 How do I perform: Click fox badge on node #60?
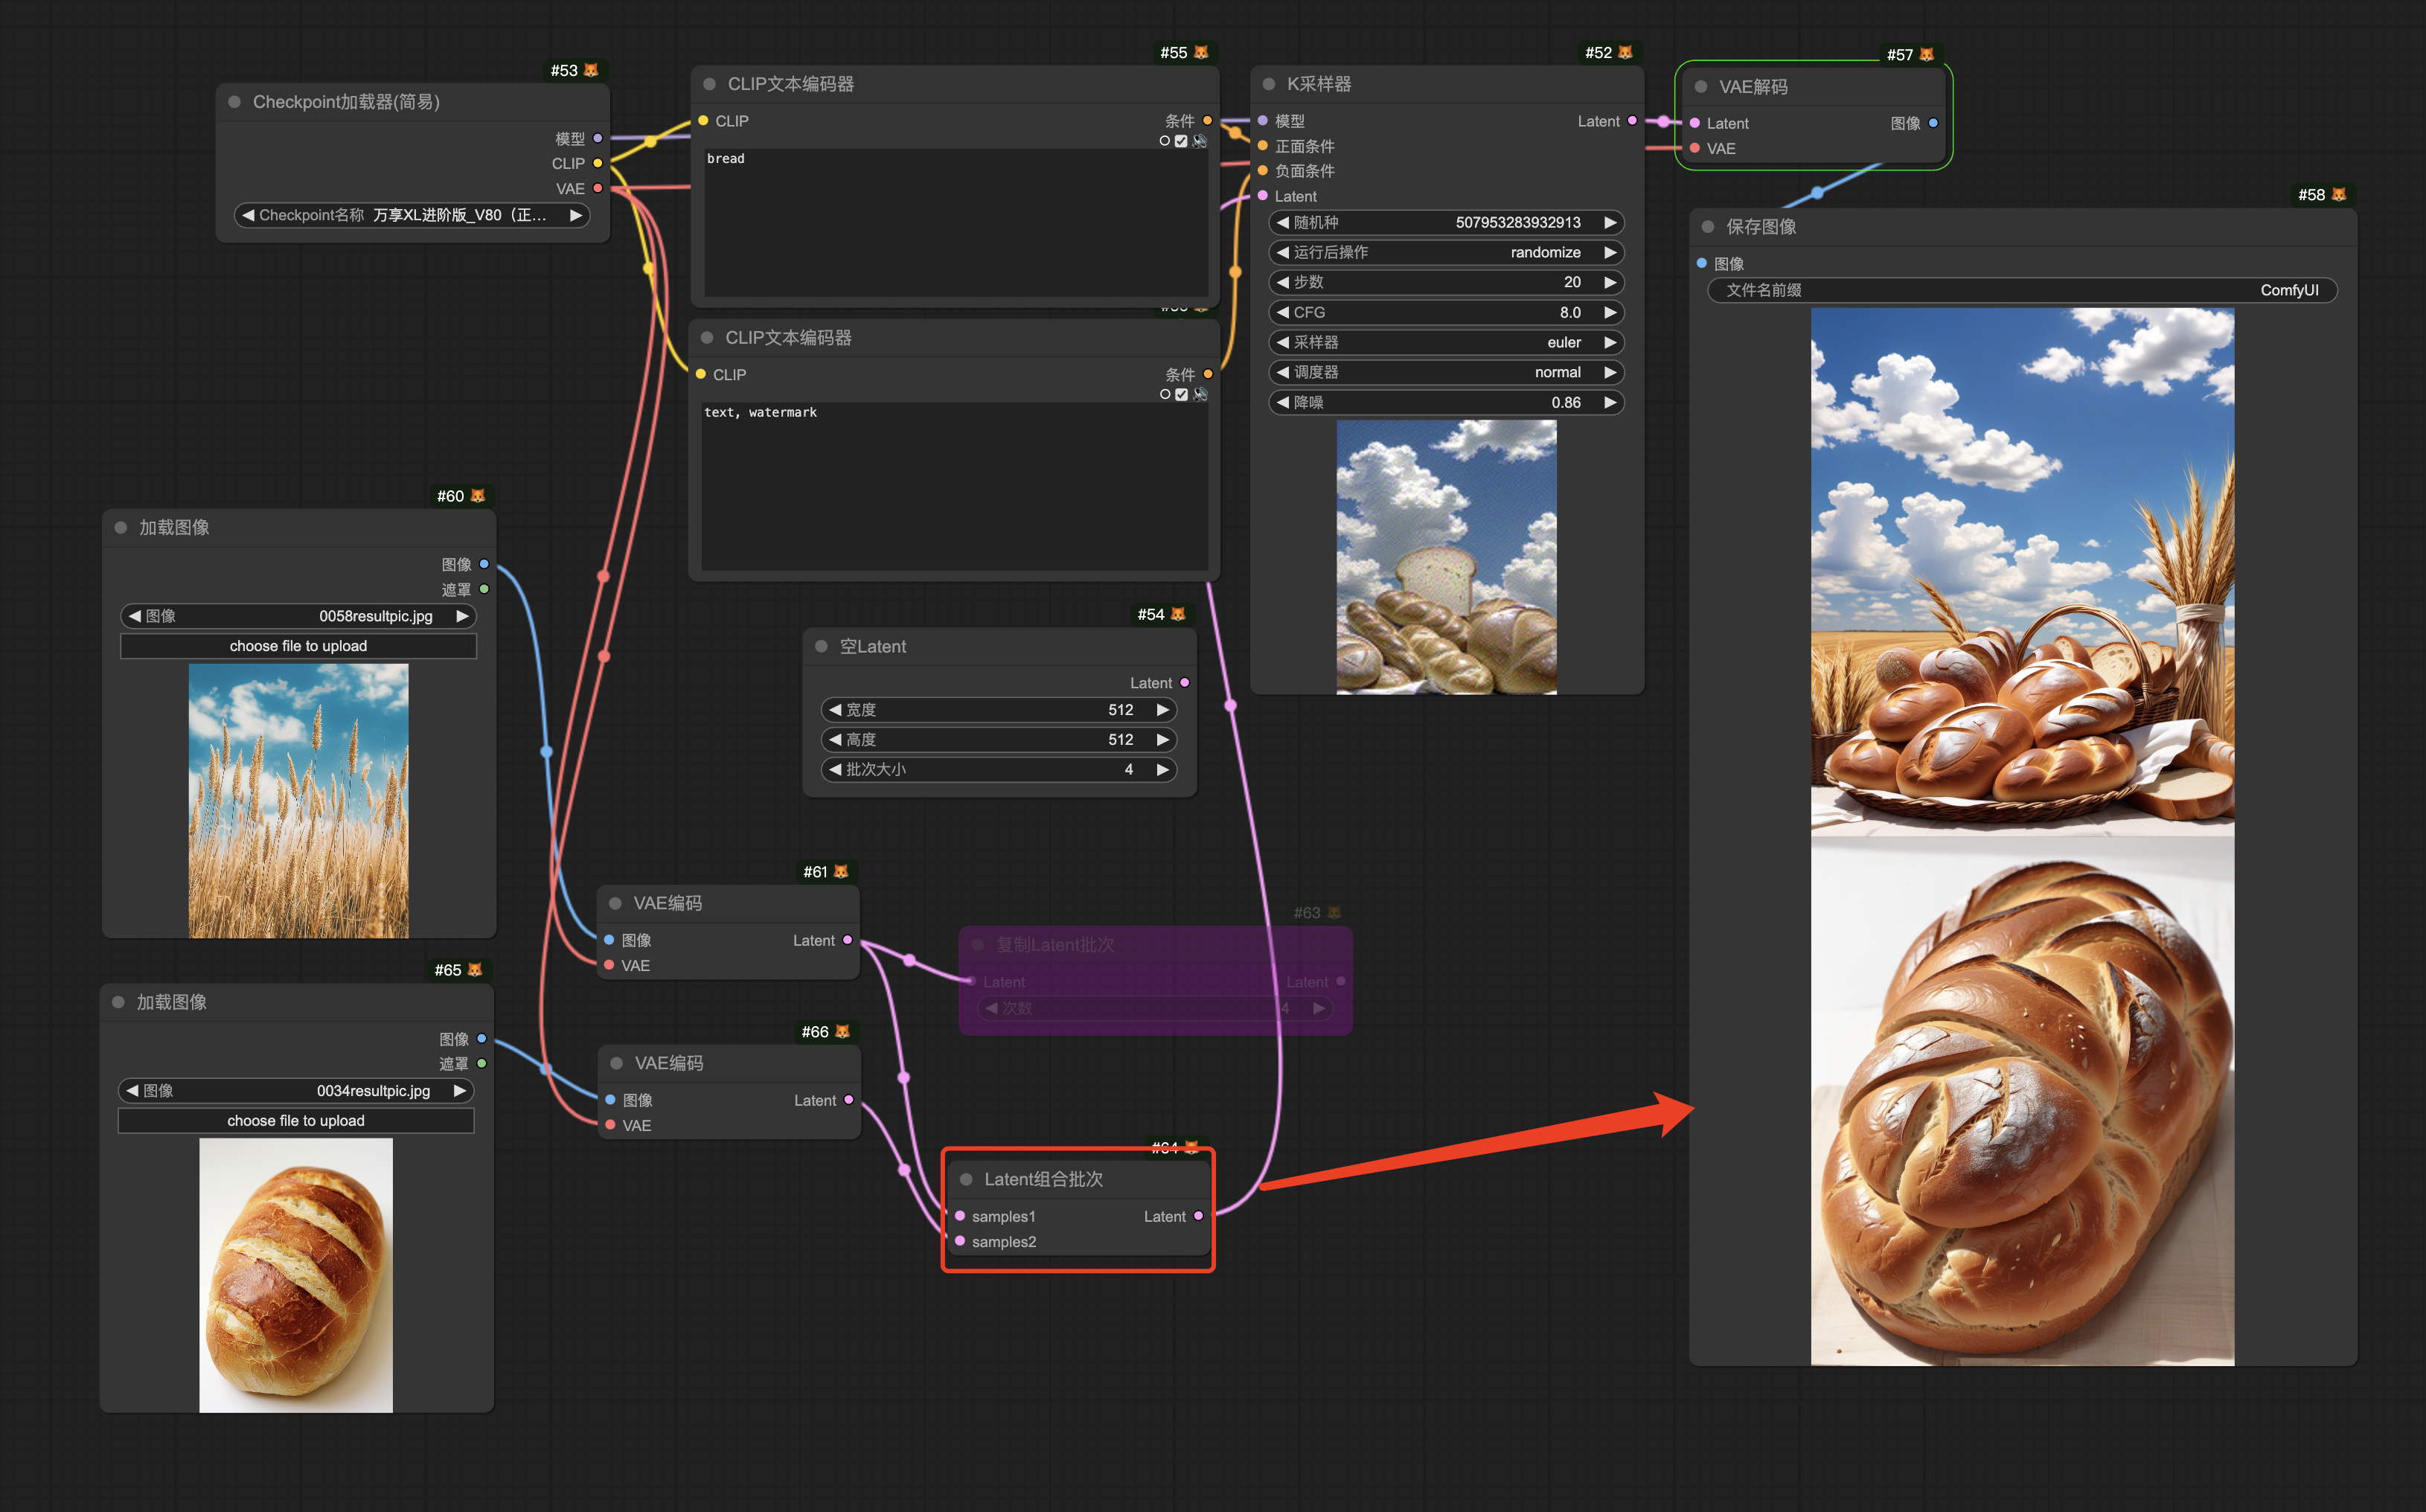point(478,496)
